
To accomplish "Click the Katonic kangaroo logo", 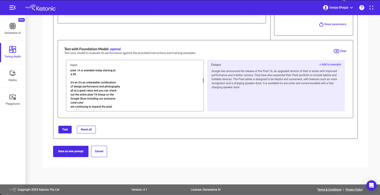I will tap(40, 8).
